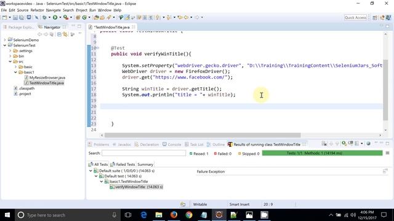The image size is (394, 221).
Task: Open the Windows Start menu
Action: [7, 215]
